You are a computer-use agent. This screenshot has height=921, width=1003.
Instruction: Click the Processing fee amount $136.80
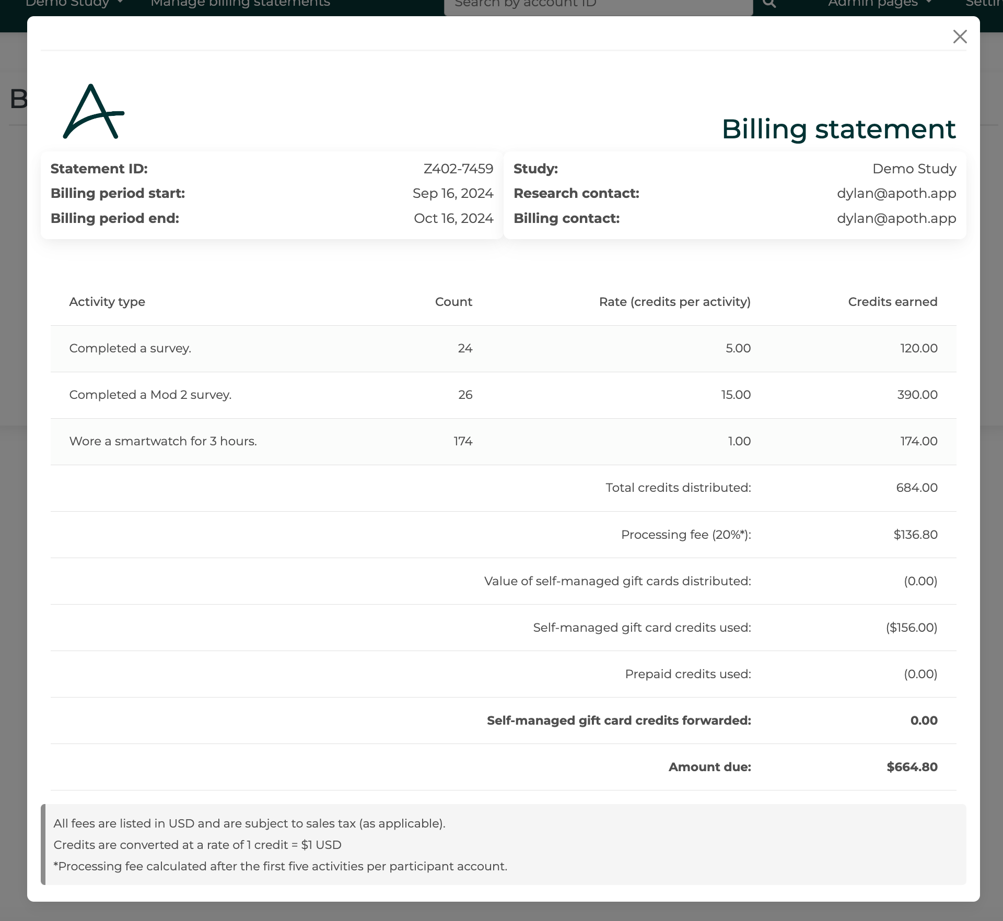click(x=915, y=535)
